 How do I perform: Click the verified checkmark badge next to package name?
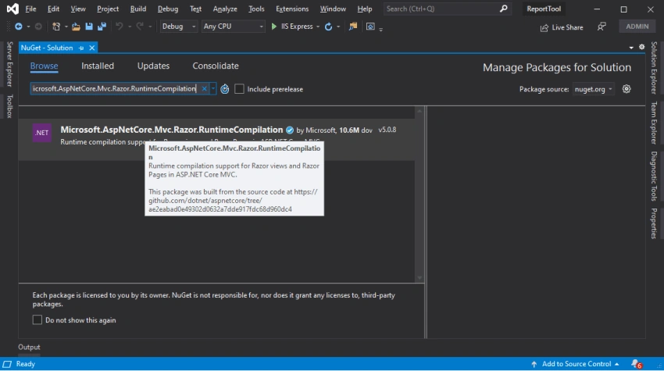(x=290, y=130)
